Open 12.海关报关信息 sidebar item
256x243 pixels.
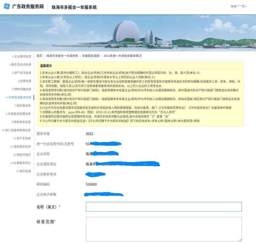tap(21, 147)
